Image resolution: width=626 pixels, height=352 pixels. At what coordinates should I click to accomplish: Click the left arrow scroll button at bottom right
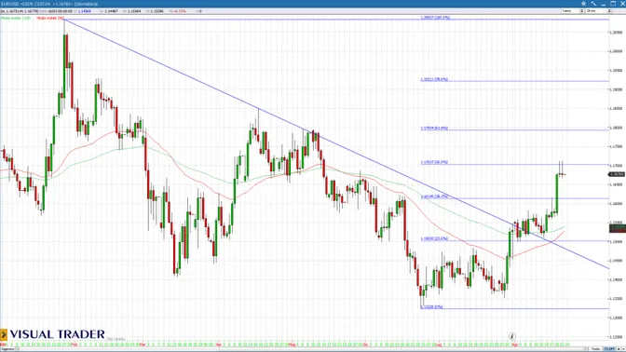619,349
